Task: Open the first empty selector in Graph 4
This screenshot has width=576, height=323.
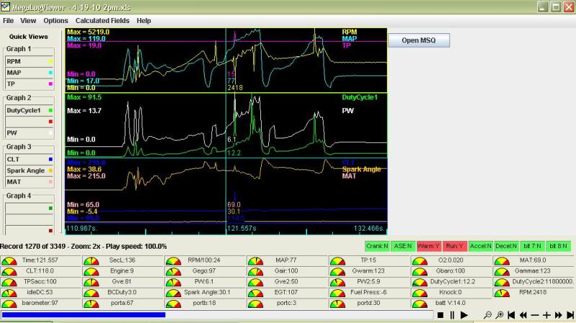Action: pyautogui.click(x=30, y=208)
